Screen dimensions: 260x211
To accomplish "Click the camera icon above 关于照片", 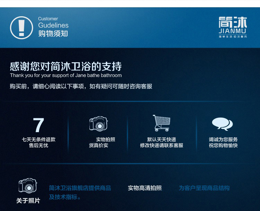I will (x=28, y=185).
